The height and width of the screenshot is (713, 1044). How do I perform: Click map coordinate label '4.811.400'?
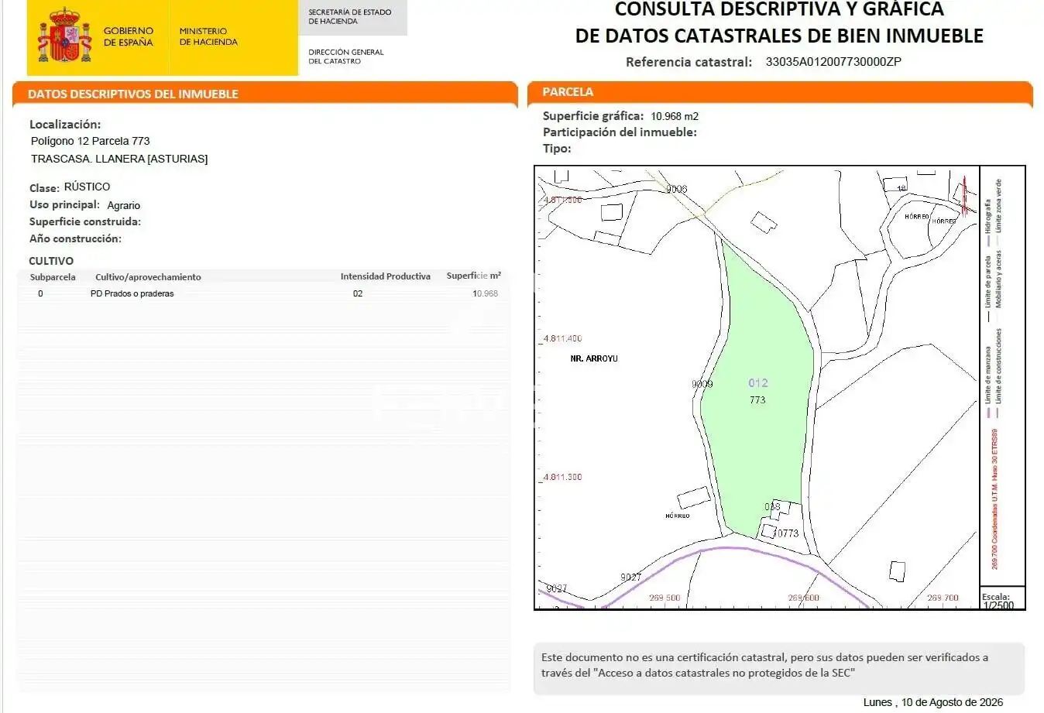tap(563, 338)
